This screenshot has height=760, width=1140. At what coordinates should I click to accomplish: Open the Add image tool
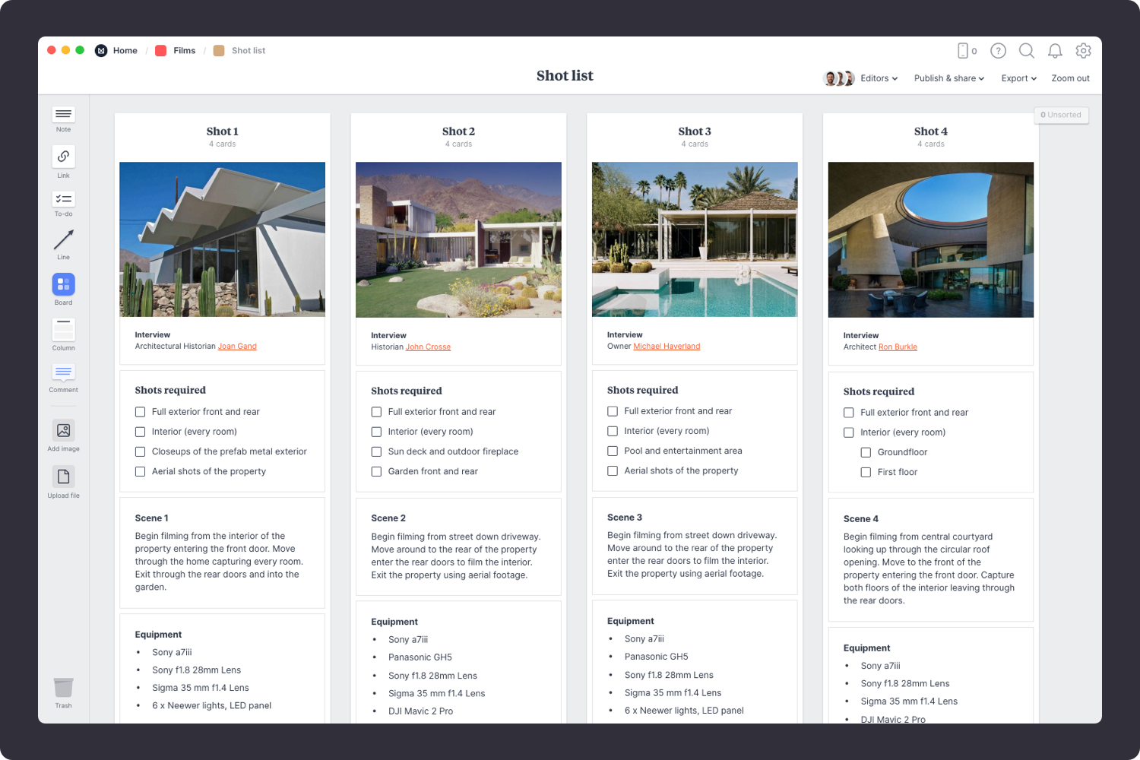tap(63, 432)
